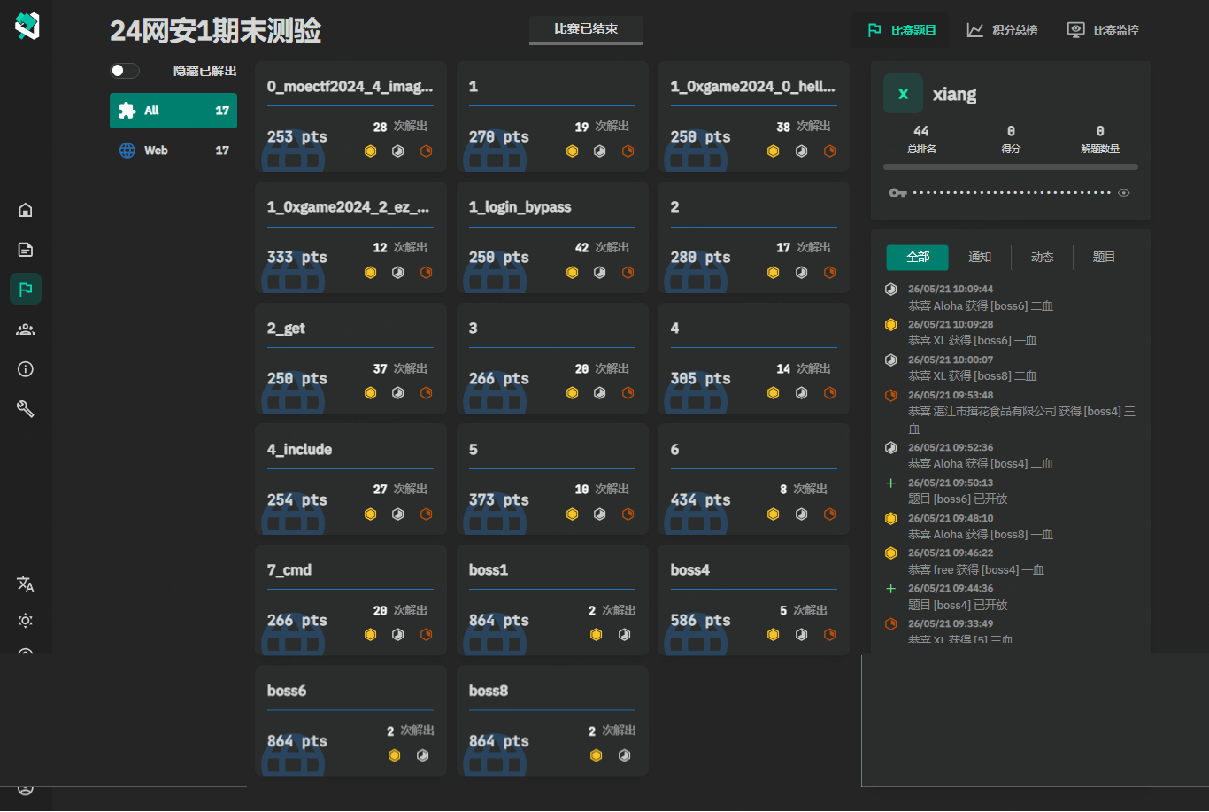This screenshot has width=1209, height=812.
Task: Click the 42 次解出 count on 1_login_bypass
Action: point(602,248)
